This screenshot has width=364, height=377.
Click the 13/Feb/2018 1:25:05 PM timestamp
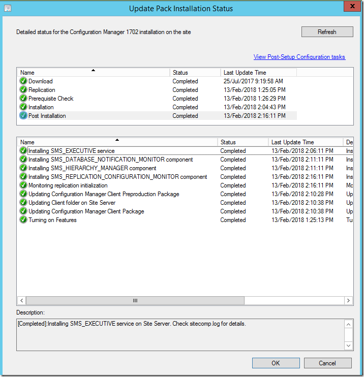[x=255, y=90]
